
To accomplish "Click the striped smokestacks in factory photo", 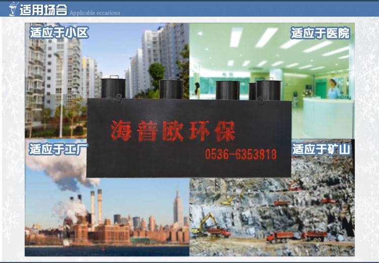I will (x=96, y=206).
